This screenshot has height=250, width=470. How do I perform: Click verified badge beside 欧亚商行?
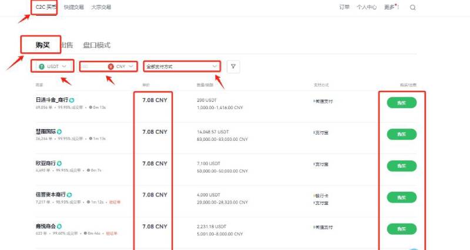tap(59, 163)
